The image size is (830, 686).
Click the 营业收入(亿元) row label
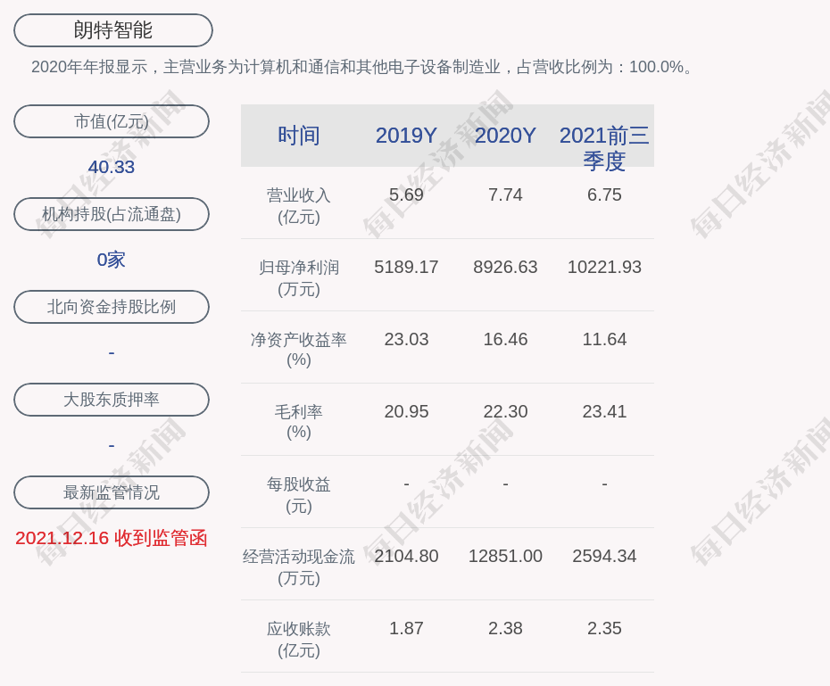(x=299, y=205)
